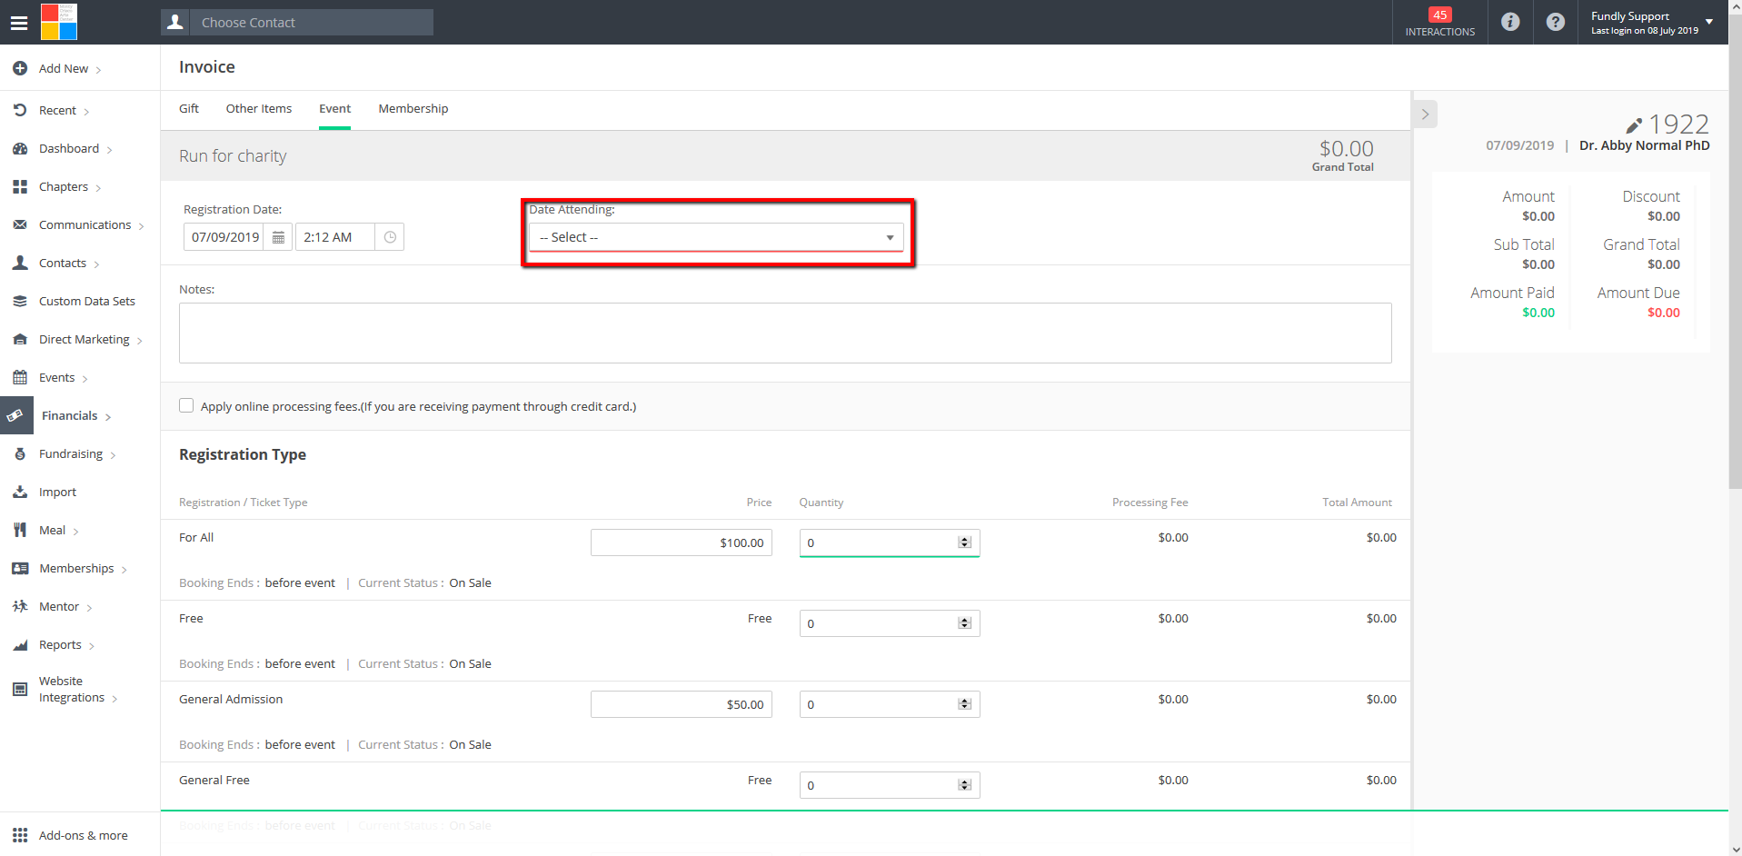Open the Import link in sidebar
This screenshot has width=1742, height=856.
click(57, 492)
